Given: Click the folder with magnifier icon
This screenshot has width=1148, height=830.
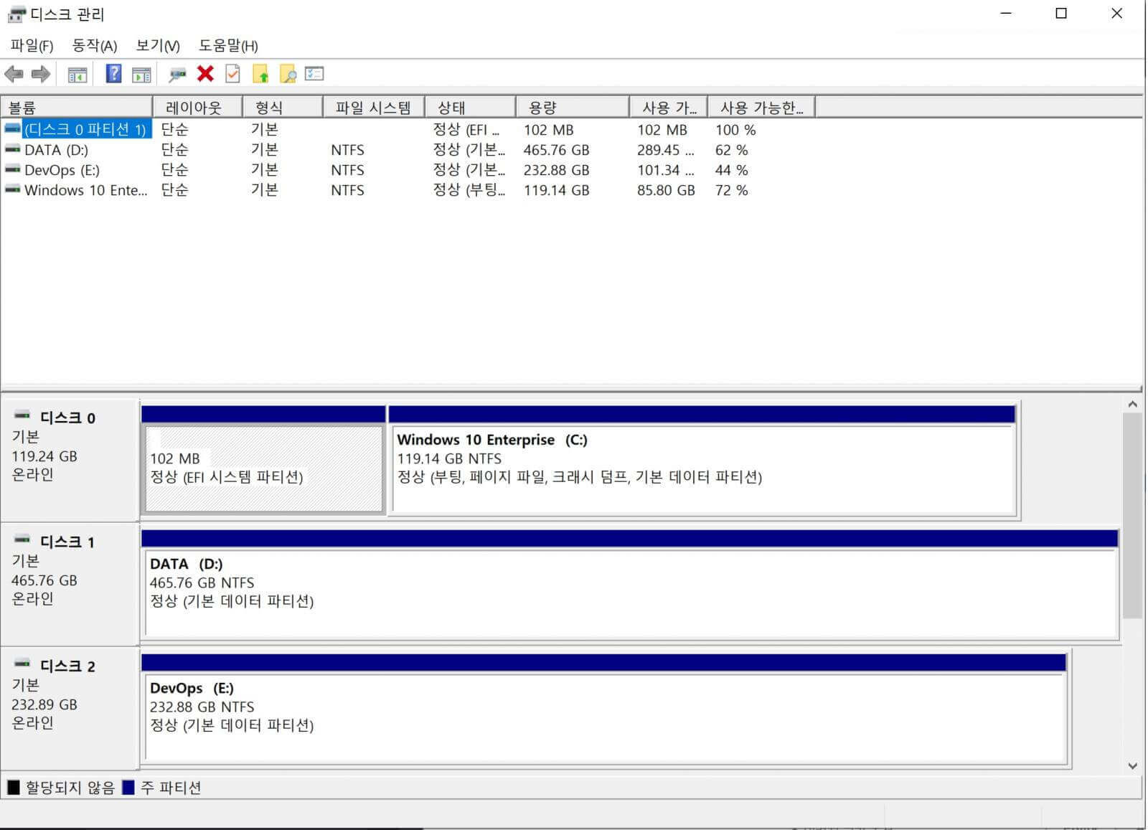Looking at the screenshot, I should click(288, 74).
